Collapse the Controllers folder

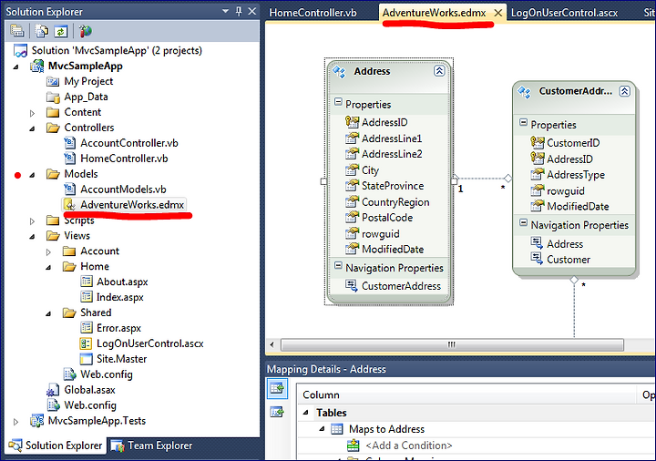click(32, 128)
